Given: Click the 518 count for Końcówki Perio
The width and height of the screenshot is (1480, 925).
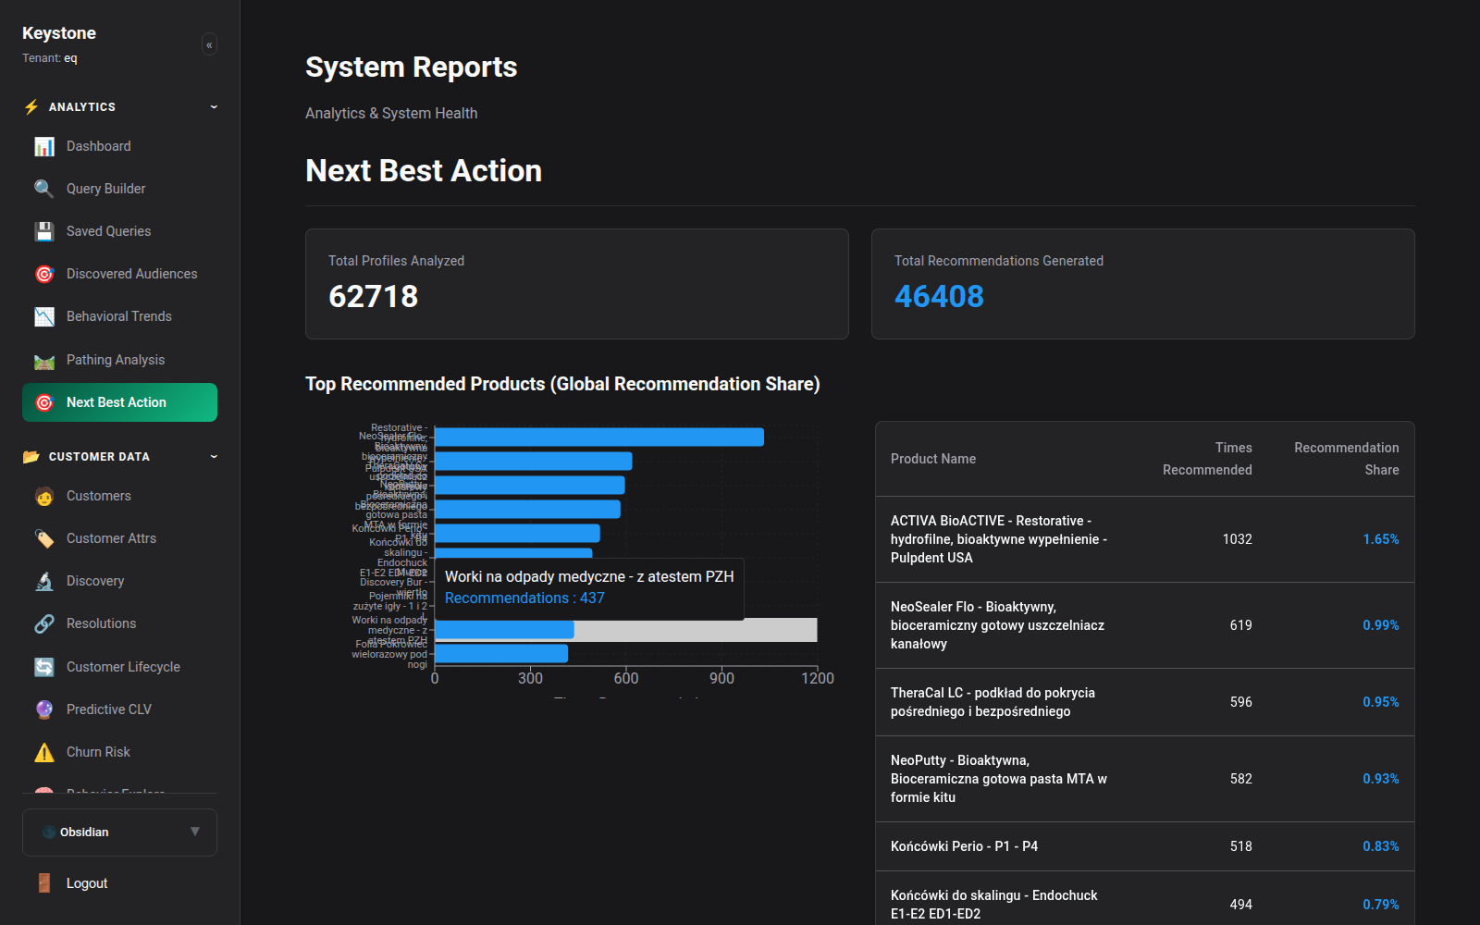Looking at the screenshot, I should click(x=1240, y=846).
